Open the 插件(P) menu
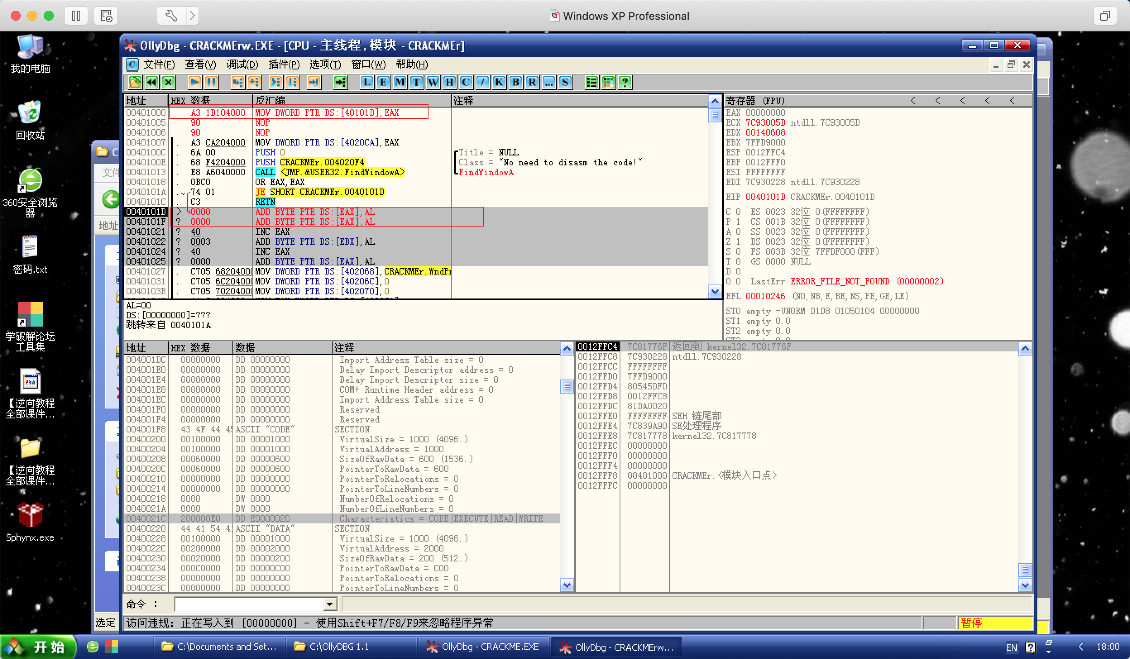Viewport: 1130px width, 659px height. coord(283,64)
